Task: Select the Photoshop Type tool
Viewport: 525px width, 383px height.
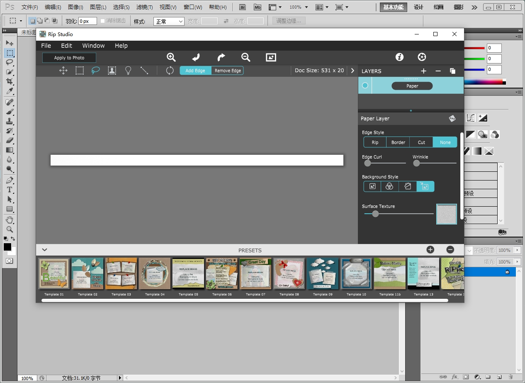Action: tap(10, 190)
